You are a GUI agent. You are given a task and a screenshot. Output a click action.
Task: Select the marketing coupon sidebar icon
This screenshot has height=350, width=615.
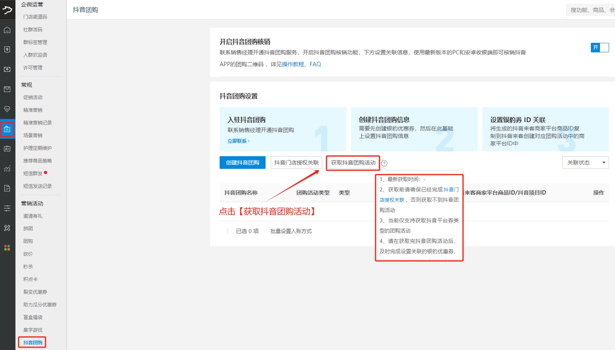click(x=7, y=129)
